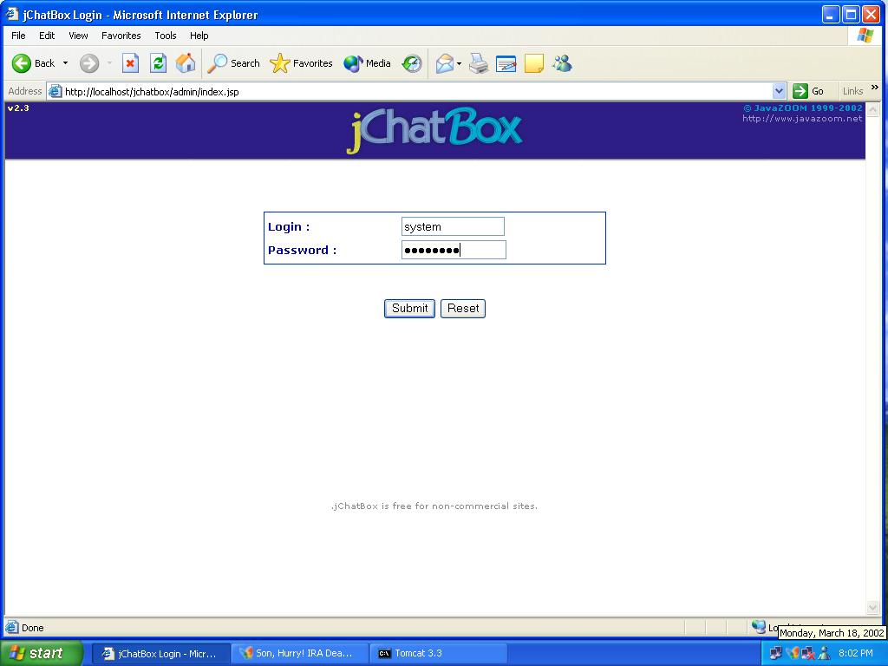
Task: Switch to jChatBox Login taskbar button
Action: coord(160,654)
